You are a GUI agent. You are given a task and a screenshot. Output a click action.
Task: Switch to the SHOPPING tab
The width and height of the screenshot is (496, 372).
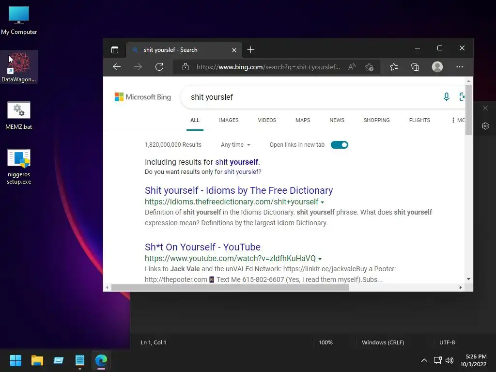(376, 120)
